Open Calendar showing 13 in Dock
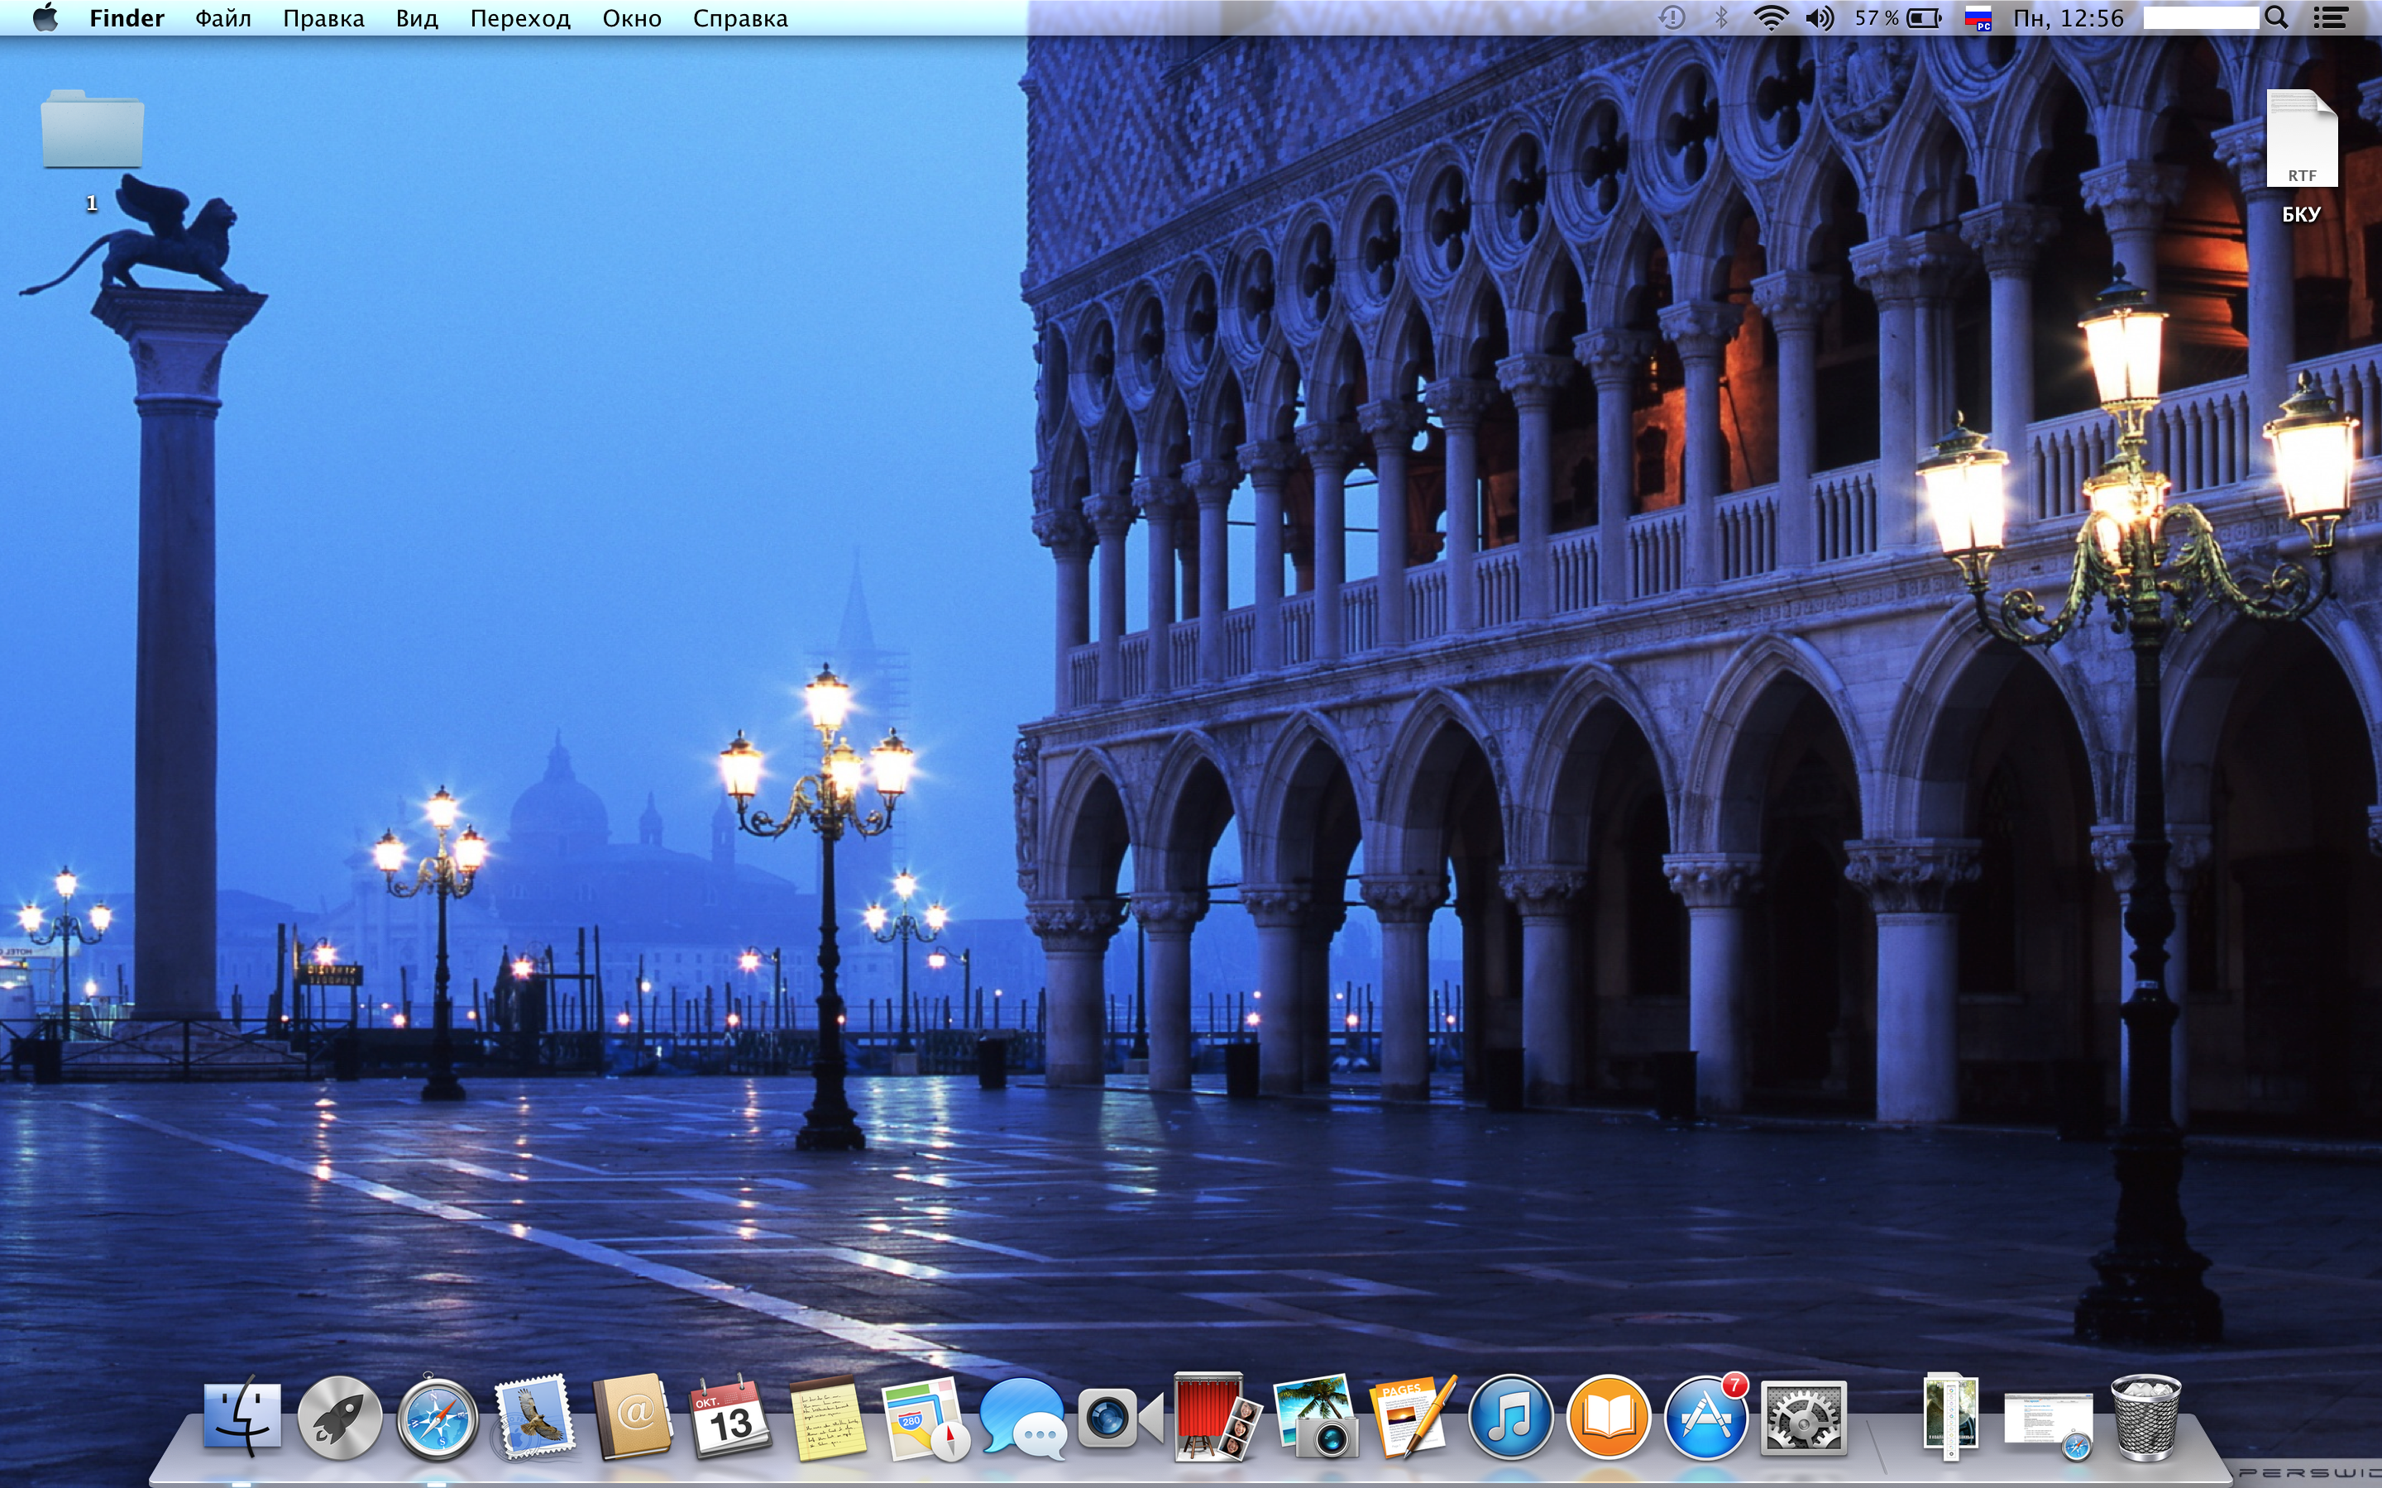 click(x=729, y=1418)
